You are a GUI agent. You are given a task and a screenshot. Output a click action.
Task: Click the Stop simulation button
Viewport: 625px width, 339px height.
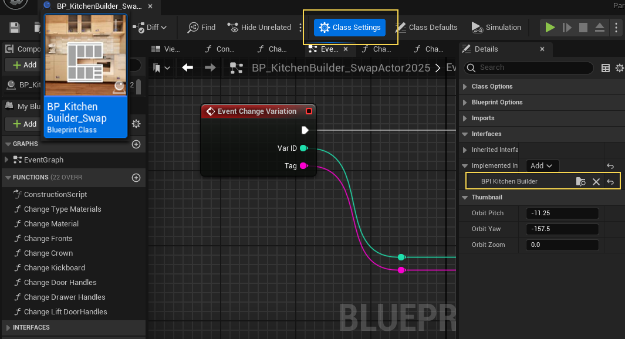pos(583,28)
